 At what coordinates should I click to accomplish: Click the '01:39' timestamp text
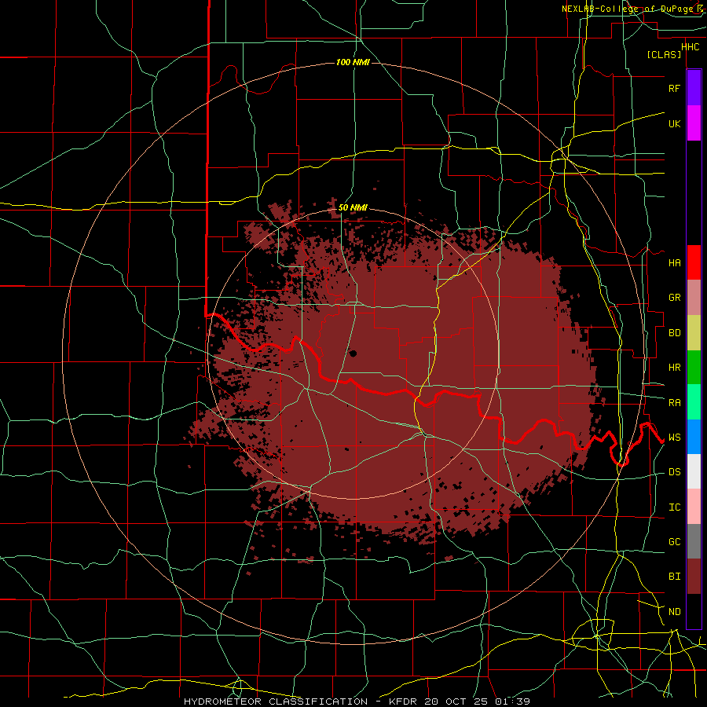coord(513,702)
